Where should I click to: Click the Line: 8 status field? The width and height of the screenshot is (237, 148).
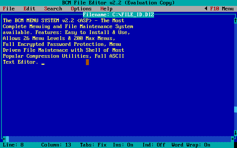tap(13, 145)
